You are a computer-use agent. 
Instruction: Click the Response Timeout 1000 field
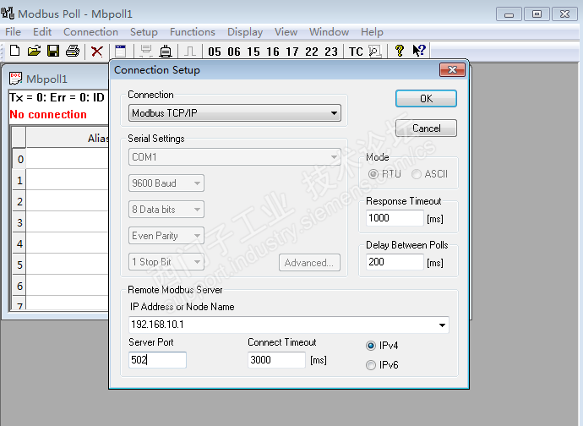(x=395, y=218)
